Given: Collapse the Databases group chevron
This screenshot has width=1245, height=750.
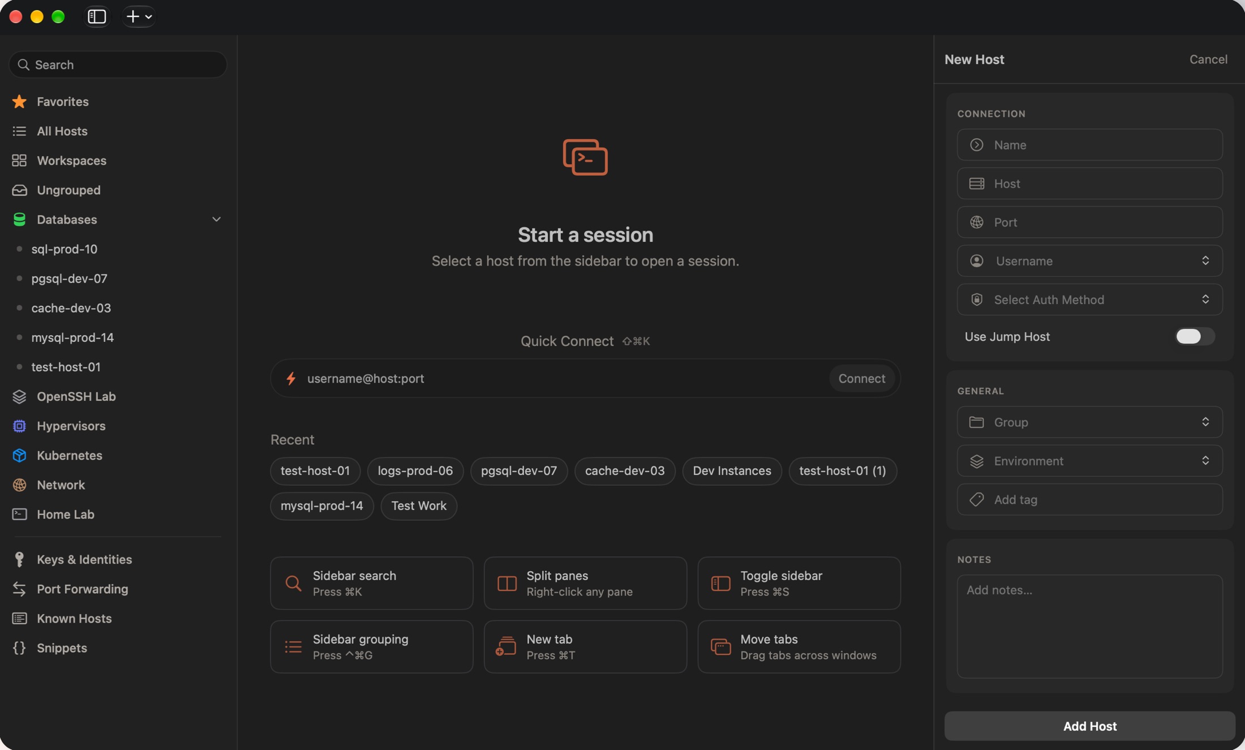Looking at the screenshot, I should [216, 219].
